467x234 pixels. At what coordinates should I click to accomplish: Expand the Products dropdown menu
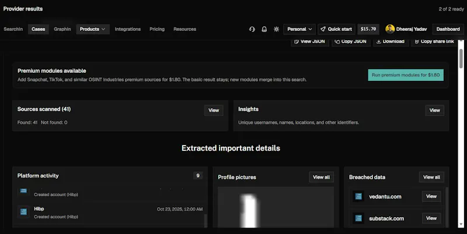tap(93, 29)
